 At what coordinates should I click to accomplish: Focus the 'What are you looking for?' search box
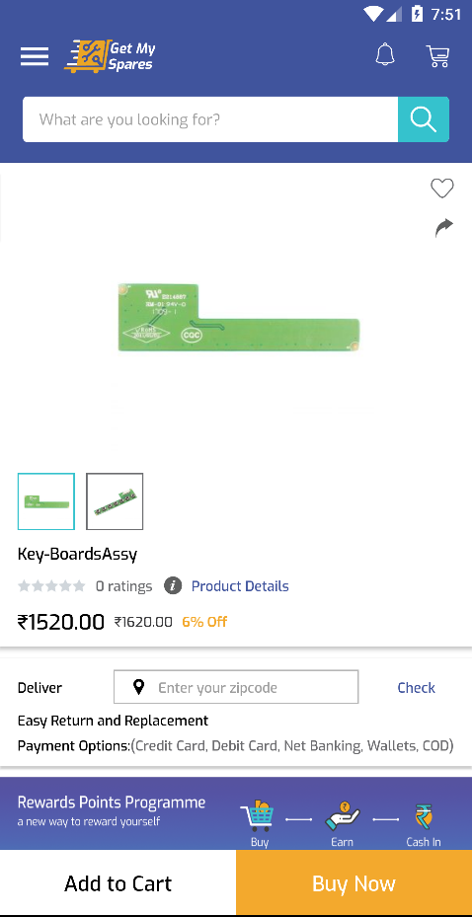pyautogui.click(x=210, y=119)
